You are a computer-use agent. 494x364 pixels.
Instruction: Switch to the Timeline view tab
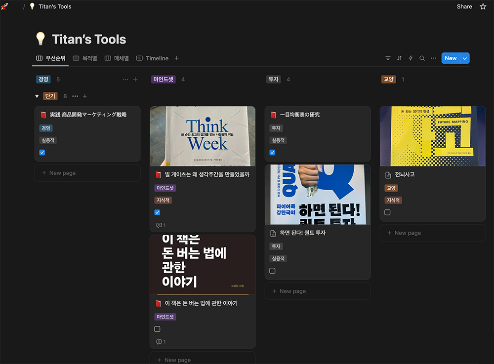[x=153, y=58]
